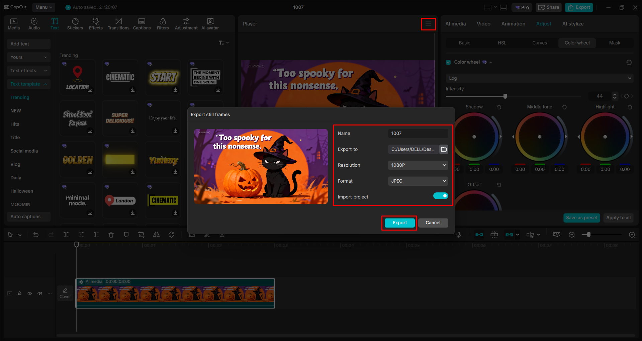Image resolution: width=642 pixels, height=341 pixels.
Task: Toggle main track magnet
Action: [479, 235]
